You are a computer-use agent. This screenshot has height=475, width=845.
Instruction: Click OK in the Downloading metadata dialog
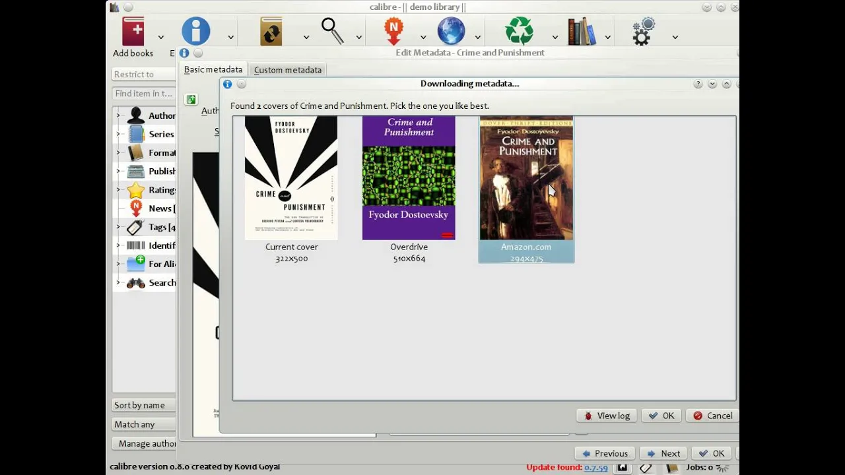click(x=661, y=416)
